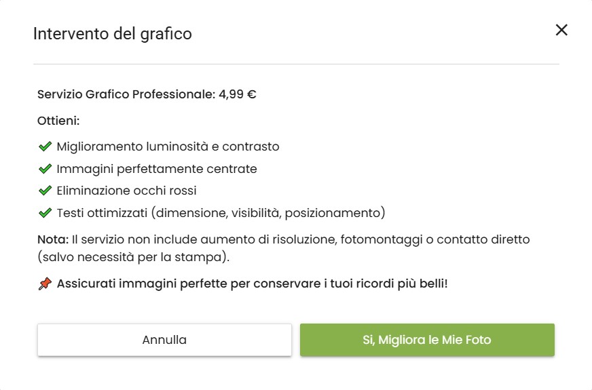Click the green checkmark beside Immagini perfettamente centrate
This screenshot has width=592, height=390.
(45, 169)
